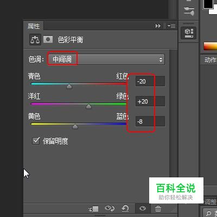This screenshot has width=217, height=217.
Task: View previous state with eye-arrow icon
Action: point(110,208)
